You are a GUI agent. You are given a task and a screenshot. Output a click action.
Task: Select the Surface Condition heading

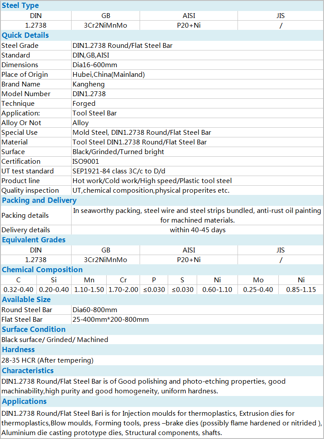coord(34,330)
